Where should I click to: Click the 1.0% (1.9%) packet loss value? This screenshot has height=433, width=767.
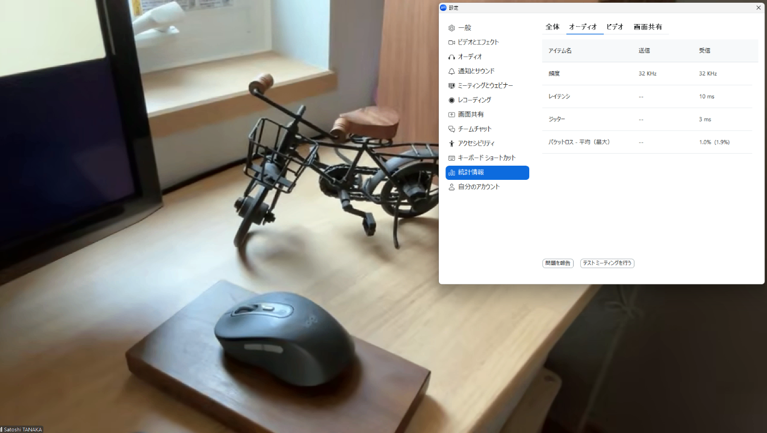tap(714, 142)
